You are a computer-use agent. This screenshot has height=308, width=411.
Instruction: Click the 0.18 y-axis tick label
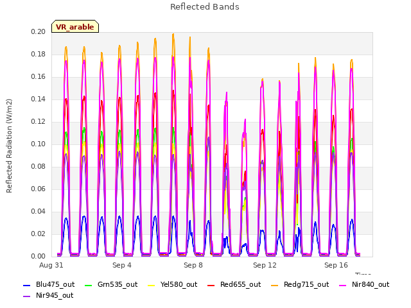point(39,54)
